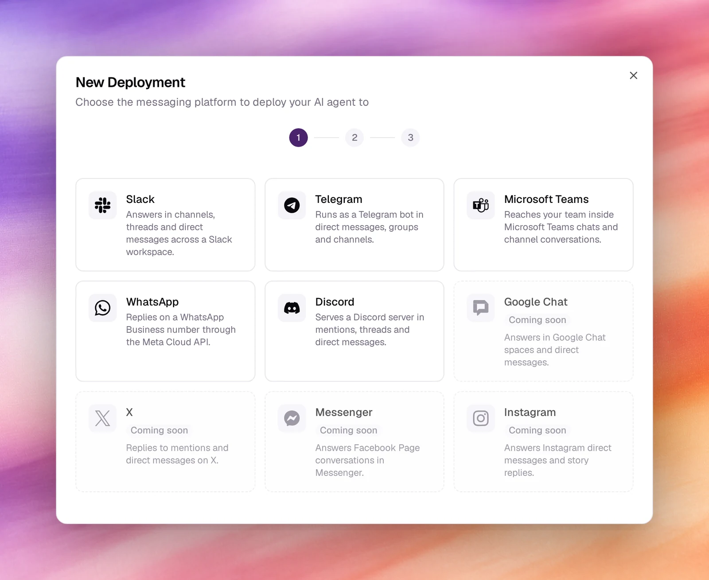Click Coming soon badge under Google Chat

(x=538, y=320)
